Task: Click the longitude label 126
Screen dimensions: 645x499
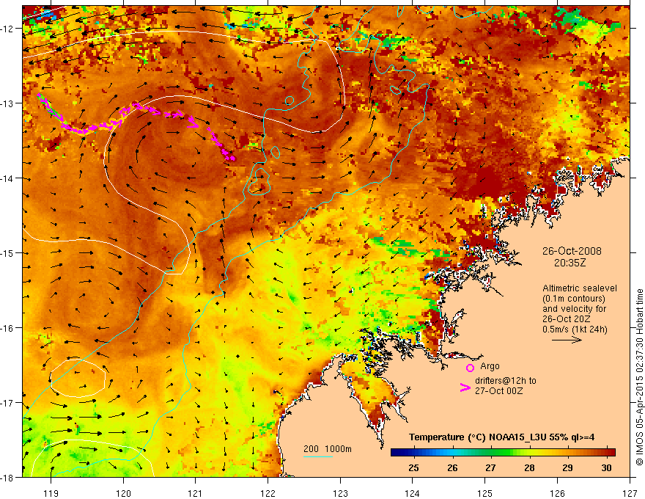Action: click(x=557, y=493)
